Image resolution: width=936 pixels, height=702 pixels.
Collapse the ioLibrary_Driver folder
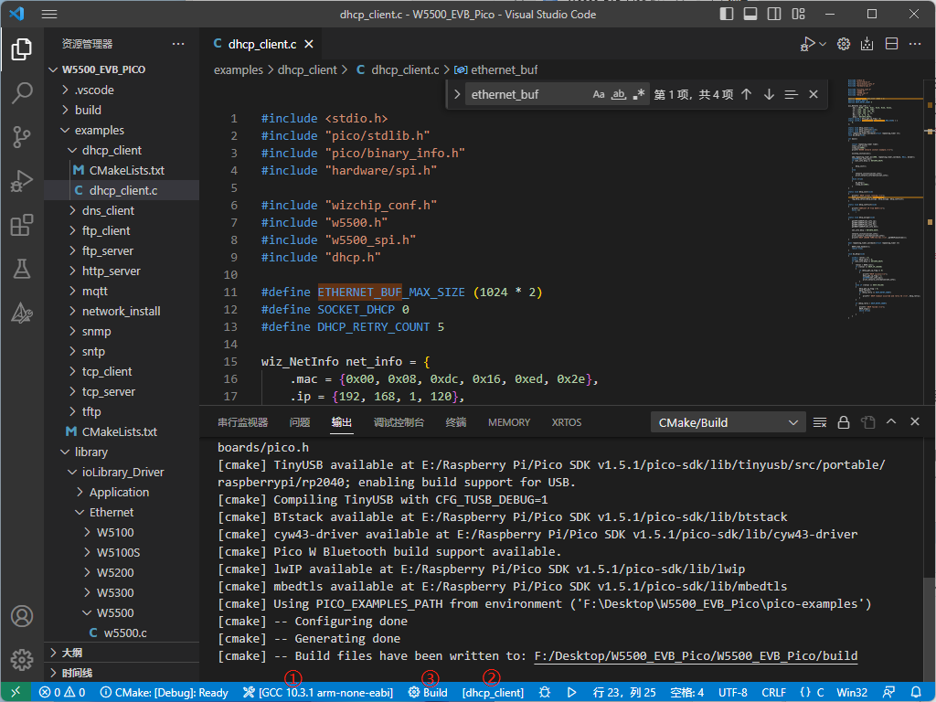tap(122, 473)
